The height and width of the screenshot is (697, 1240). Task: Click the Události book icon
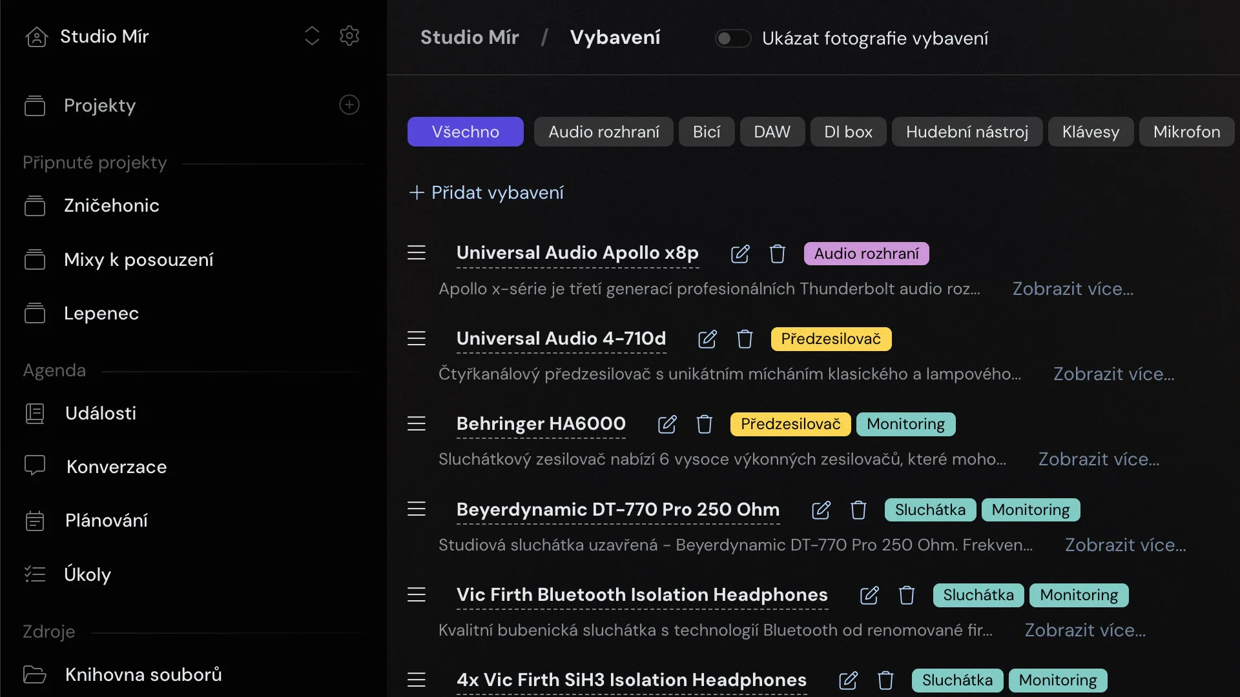click(x=35, y=413)
